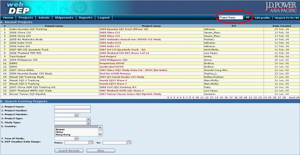Open the Syndicated DEMO project
Screen dimensions: 300x155
pyautogui.click(x=111, y=67)
